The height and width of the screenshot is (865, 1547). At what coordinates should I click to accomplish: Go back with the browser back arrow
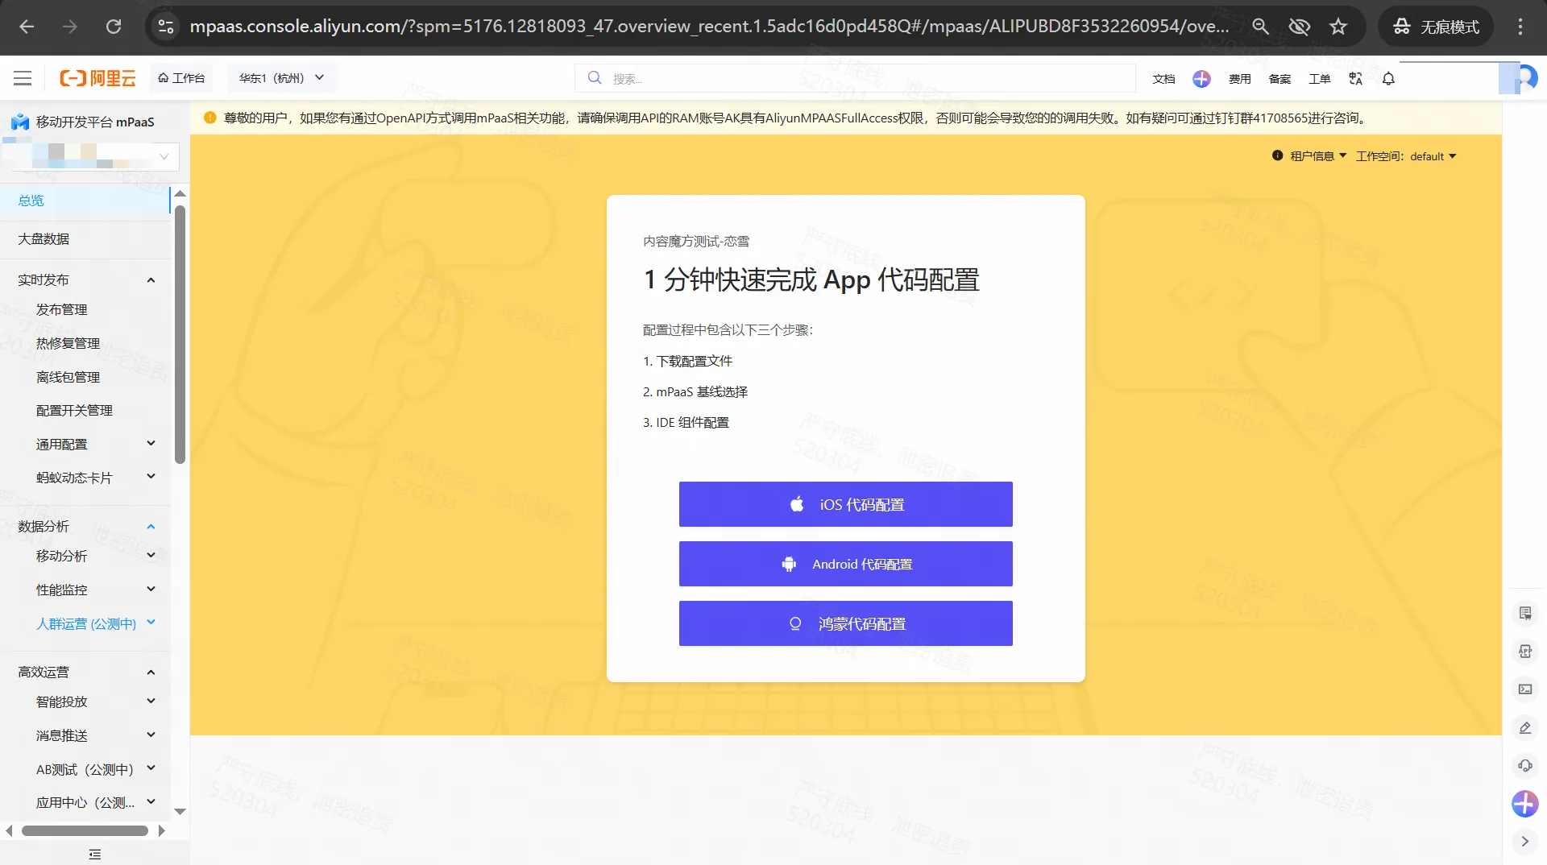[x=27, y=27]
